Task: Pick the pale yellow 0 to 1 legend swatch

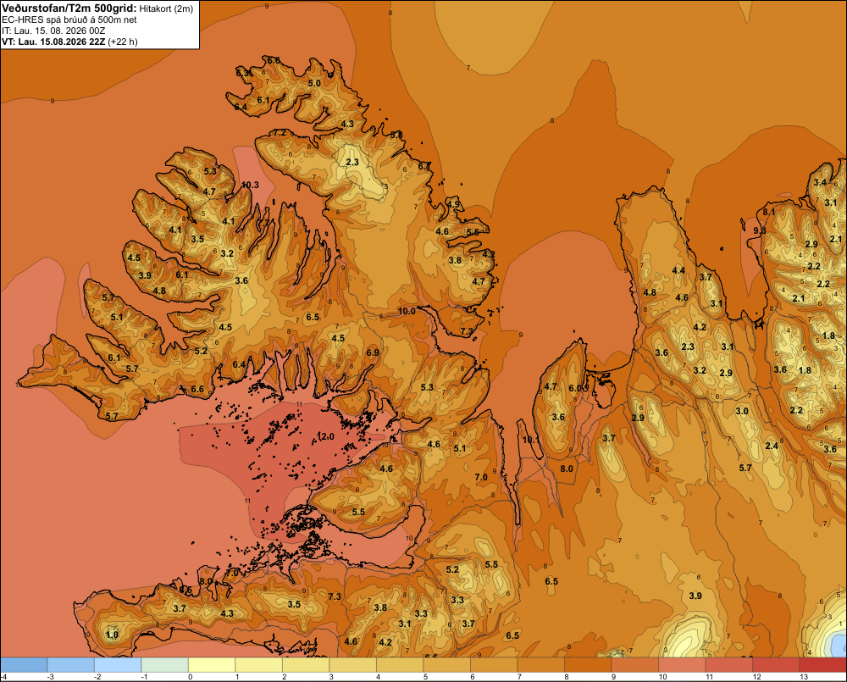Action: point(212,665)
